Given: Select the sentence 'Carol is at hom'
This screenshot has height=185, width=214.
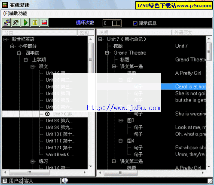Looking at the screenshot, I should pos(190,86).
